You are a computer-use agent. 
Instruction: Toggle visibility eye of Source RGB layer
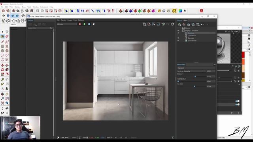pyautogui.click(x=178, y=41)
